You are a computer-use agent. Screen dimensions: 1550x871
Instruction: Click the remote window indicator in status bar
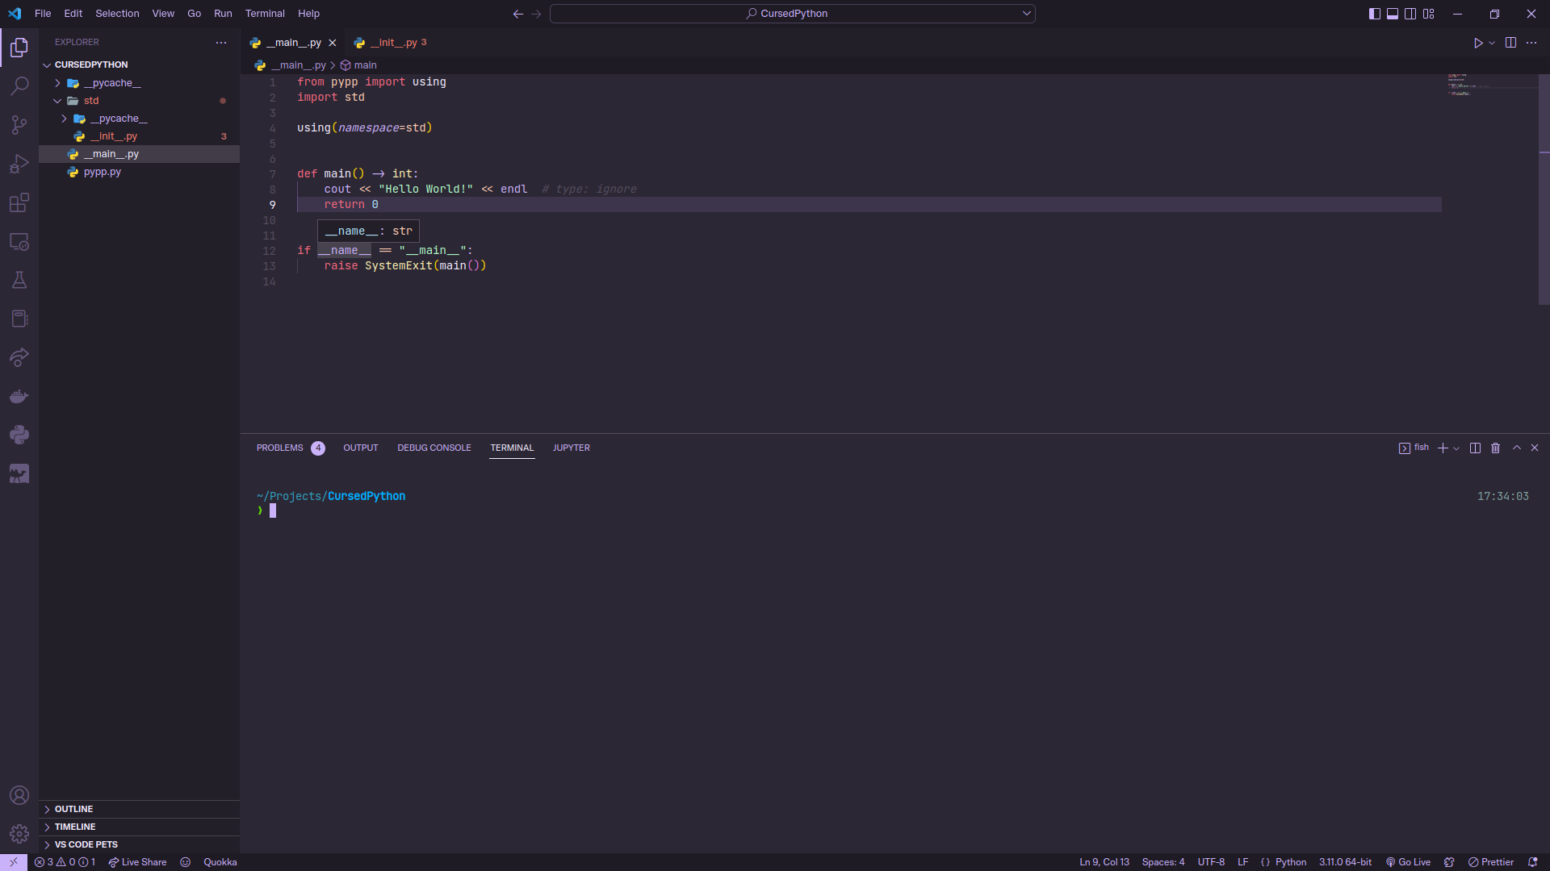point(14,862)
